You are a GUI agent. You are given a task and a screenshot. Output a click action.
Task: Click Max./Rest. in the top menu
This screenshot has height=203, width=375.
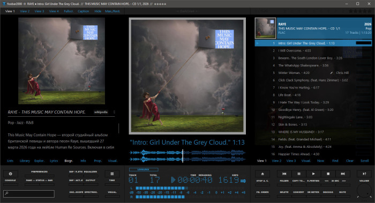pyautogui.click(x=112, y=11)
